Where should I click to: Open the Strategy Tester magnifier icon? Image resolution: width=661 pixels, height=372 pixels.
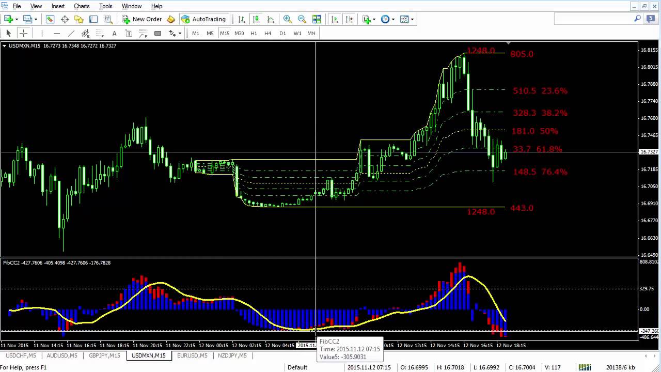pyautogui.click(x=108, y=19)
